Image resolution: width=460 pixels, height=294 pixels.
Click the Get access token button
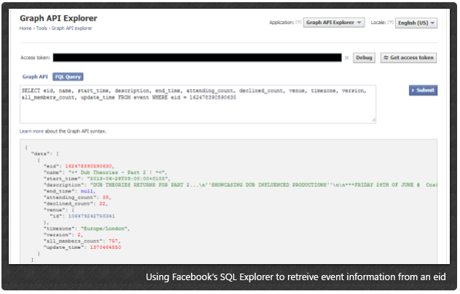click(408, 58)
